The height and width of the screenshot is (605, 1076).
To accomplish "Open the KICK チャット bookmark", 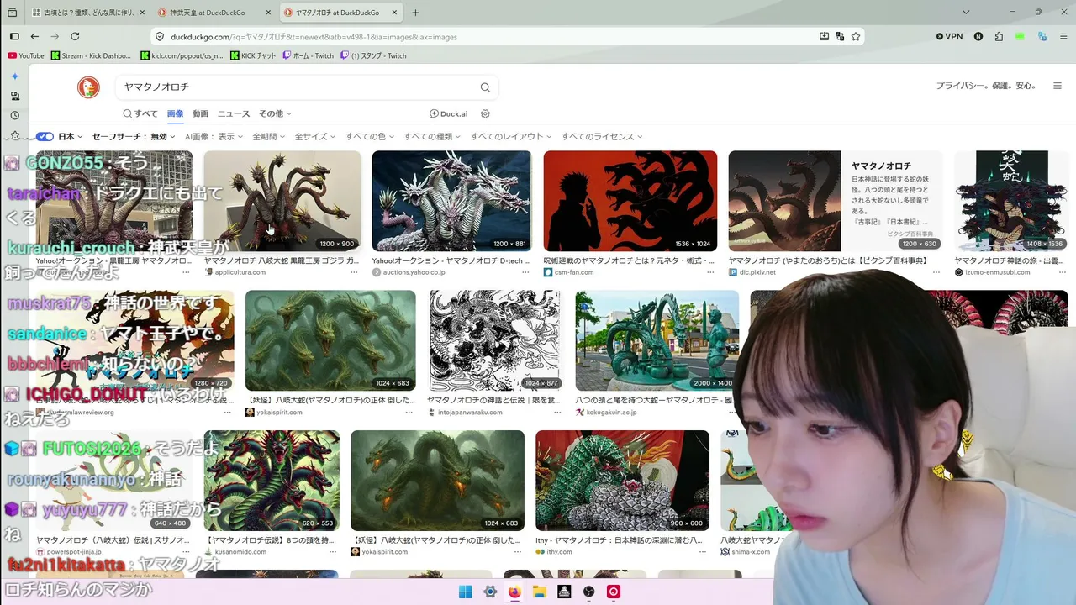I will point(253,55).
